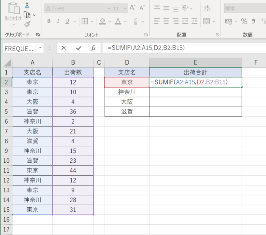Click the Copy icon in the clipboard group
The height and width of the screenshot is (235, 266).
tap(27, 15)
